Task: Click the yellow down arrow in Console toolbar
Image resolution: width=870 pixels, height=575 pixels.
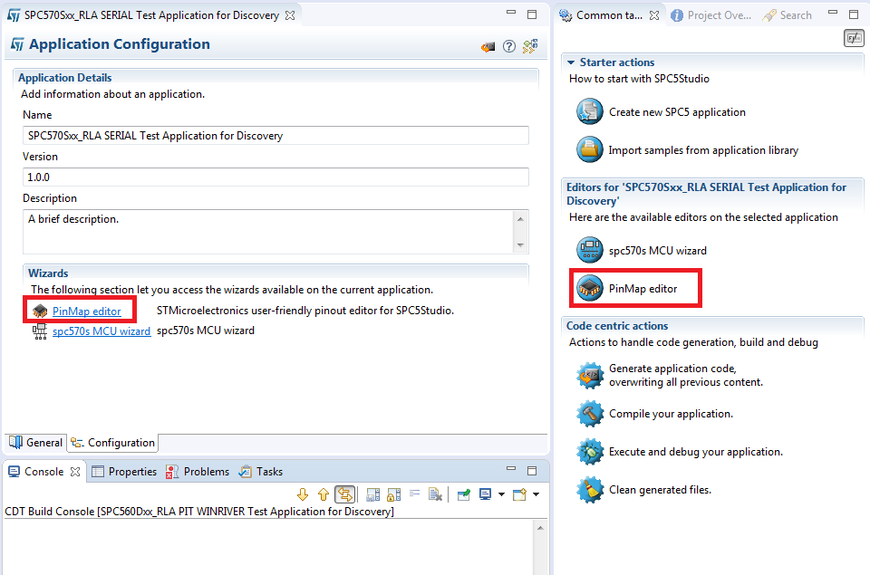Action: (x=303, y=494)
